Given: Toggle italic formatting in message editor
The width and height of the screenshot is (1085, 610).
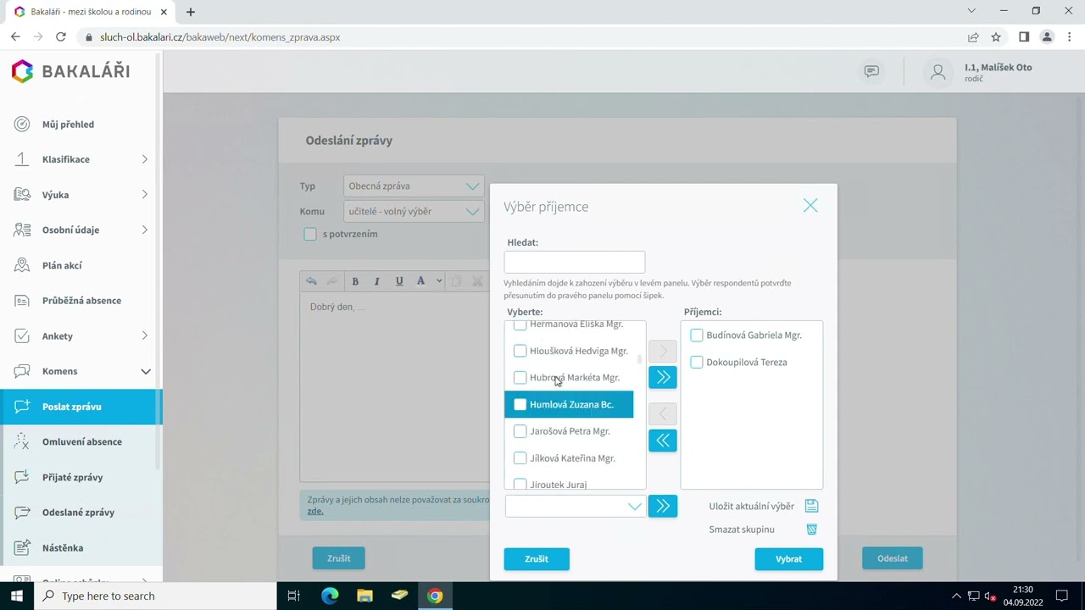Looking at the screenshot, I should click(x=377, y=281).
